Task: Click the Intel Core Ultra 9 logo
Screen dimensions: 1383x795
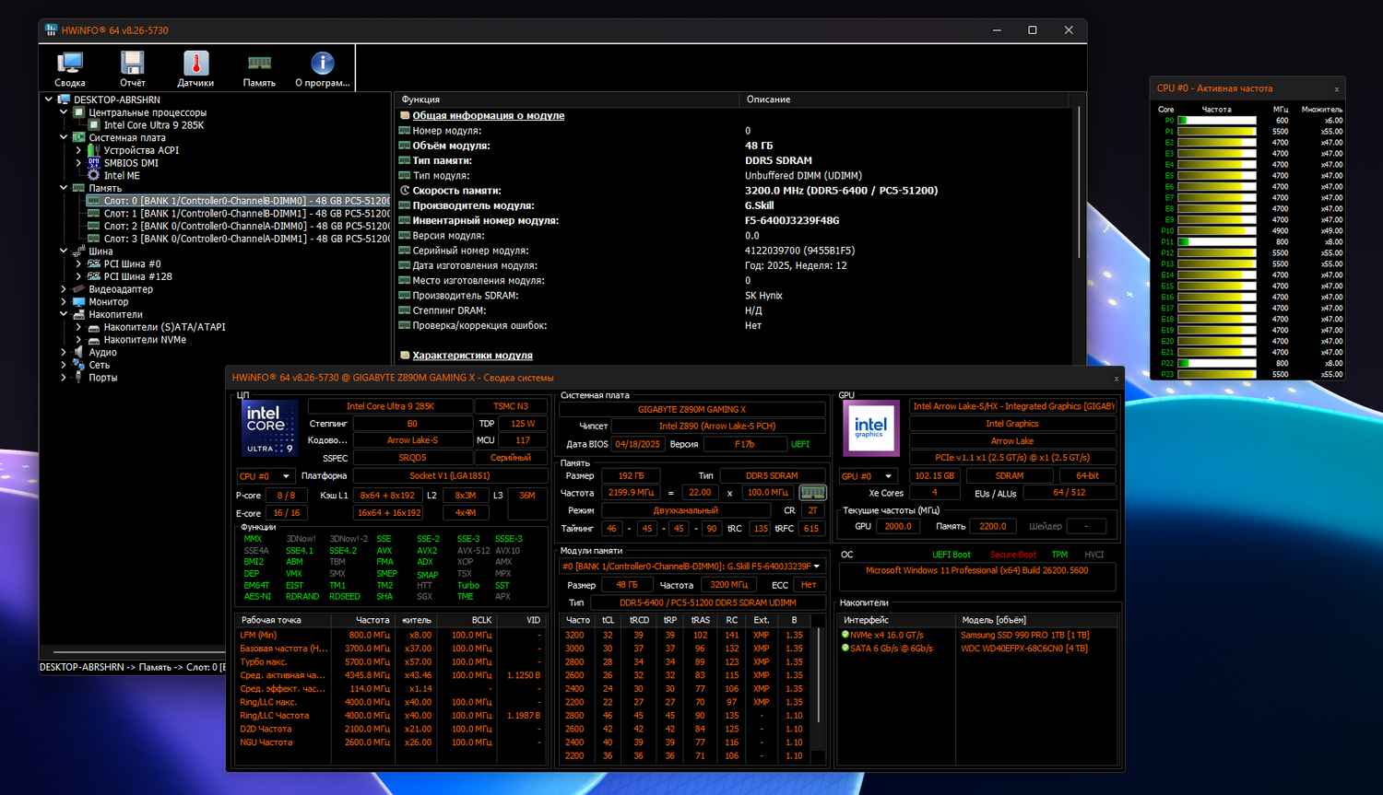Action: point(269,428)
